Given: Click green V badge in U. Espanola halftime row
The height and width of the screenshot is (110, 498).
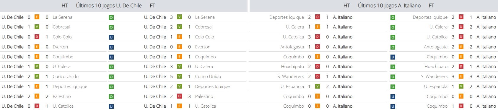Looking at the screenshot, I should point(318,86).
